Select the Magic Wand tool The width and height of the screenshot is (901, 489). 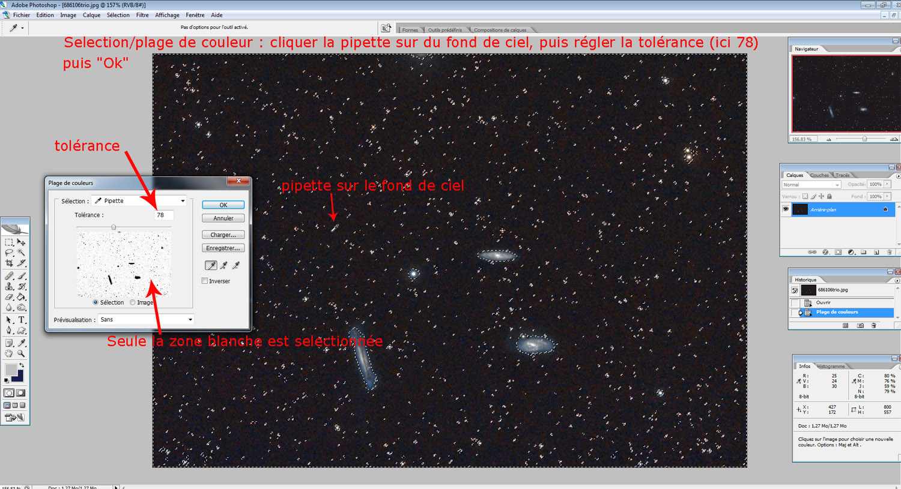21,253
